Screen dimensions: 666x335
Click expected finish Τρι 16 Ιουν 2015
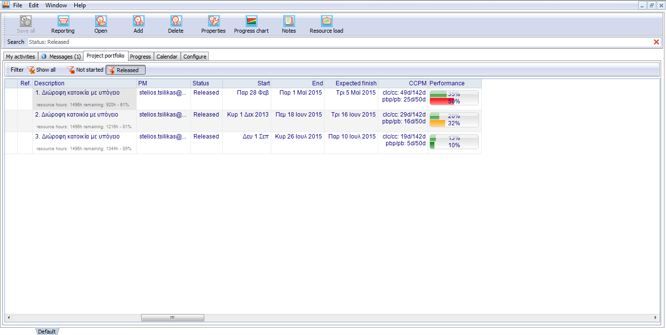pyautogui.click(x=353, y=115)
